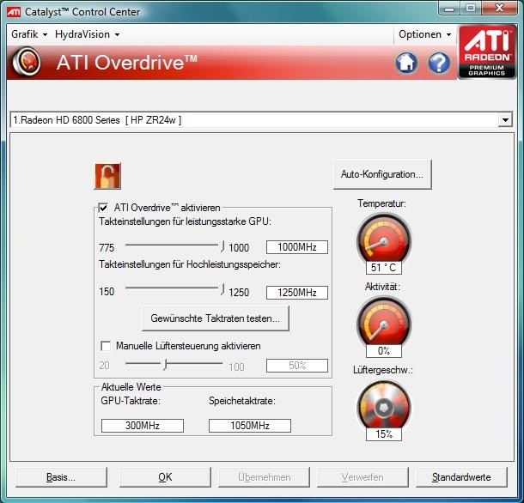Click the 0% Aktivität readout
Image resolution: width=524 pixels, height=503 pixels.
click(384, 351)
